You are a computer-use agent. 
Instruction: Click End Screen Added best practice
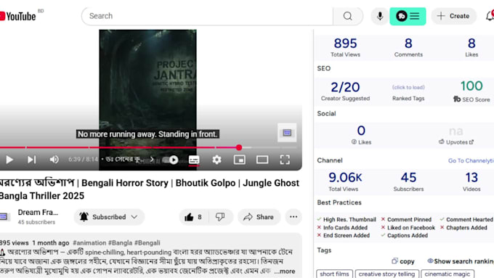[x=343, y=235]
